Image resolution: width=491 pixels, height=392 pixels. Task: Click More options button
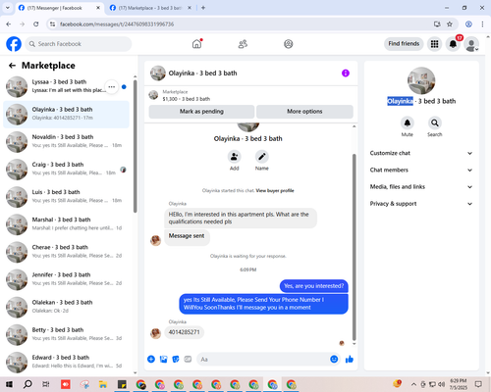(x=304, y=112)
